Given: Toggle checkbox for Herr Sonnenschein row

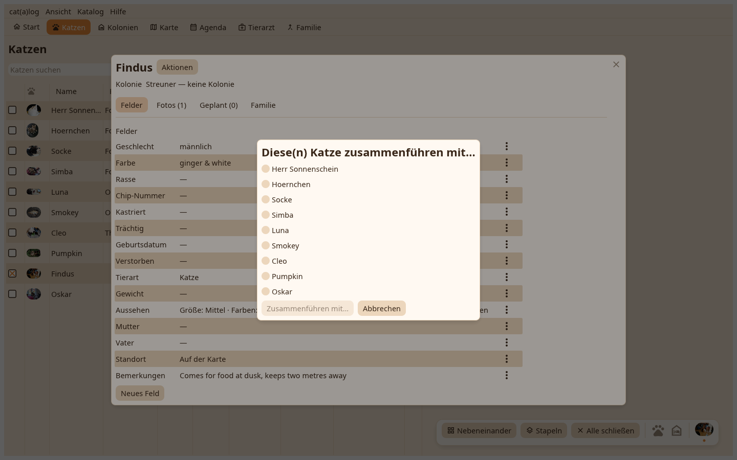Looking at the screenshot, I should coord(12,110).
